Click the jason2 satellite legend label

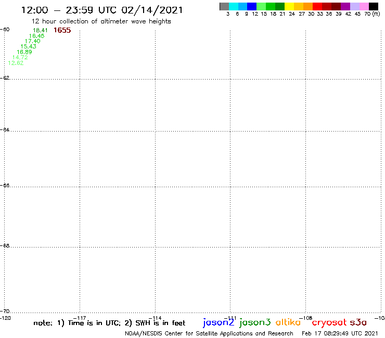pos(219,322)
